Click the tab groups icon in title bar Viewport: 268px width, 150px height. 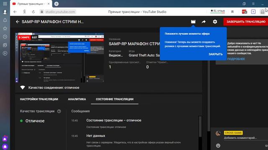[244, 4]
